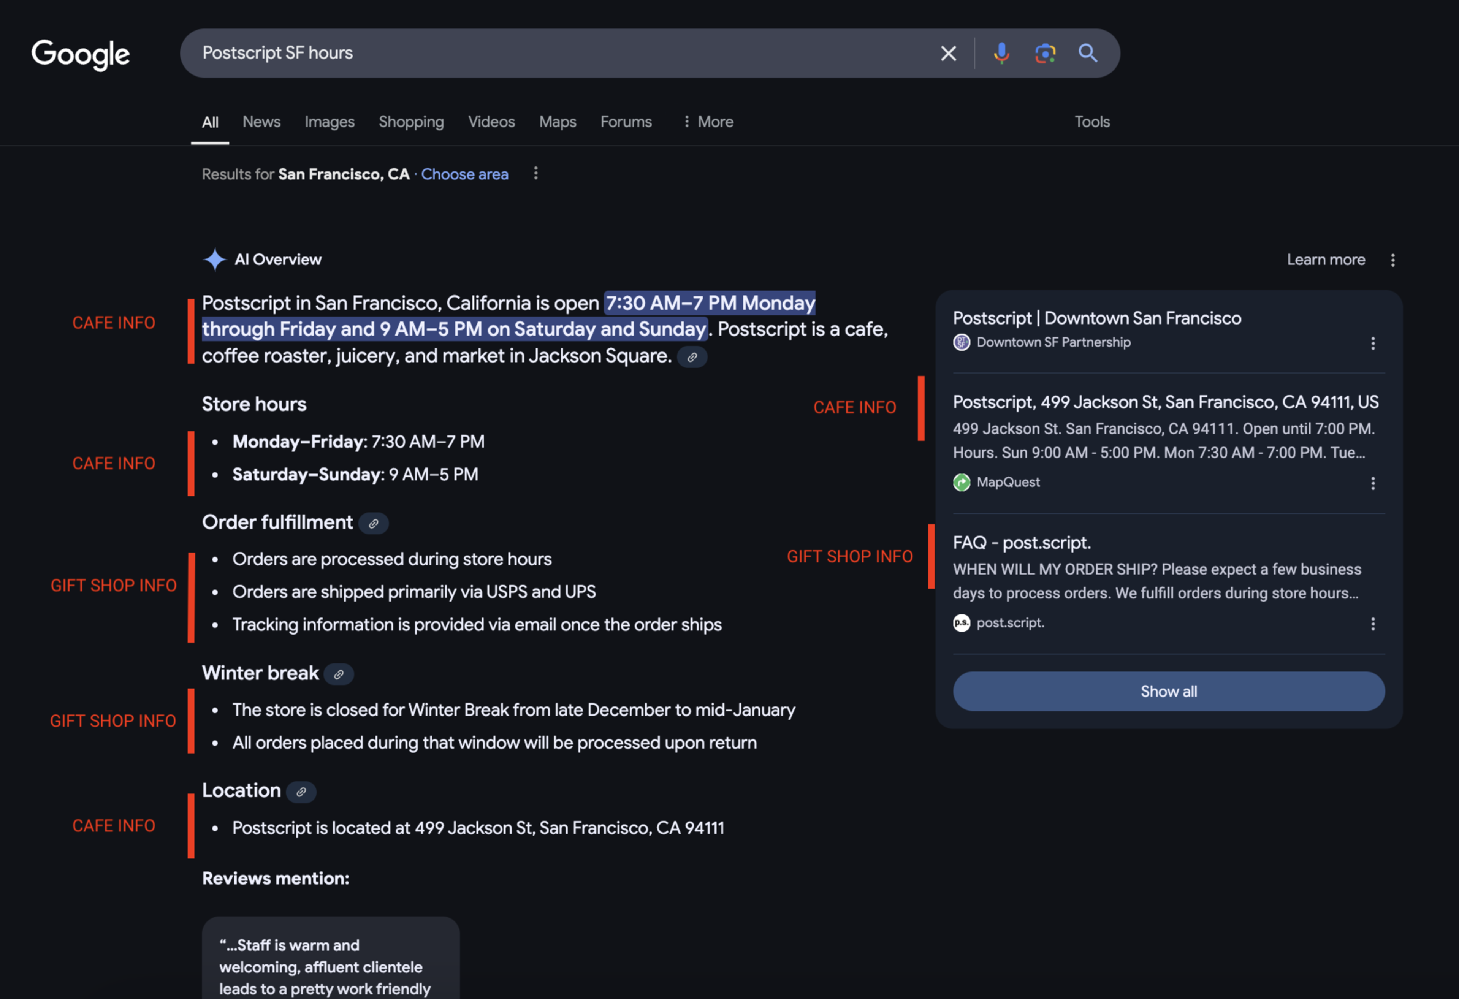Click the Choose area link

click(x=464, y=174)
